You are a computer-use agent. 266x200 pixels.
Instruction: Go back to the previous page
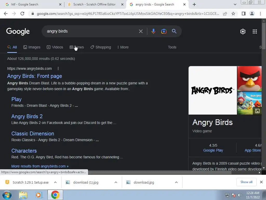[6, 14]
